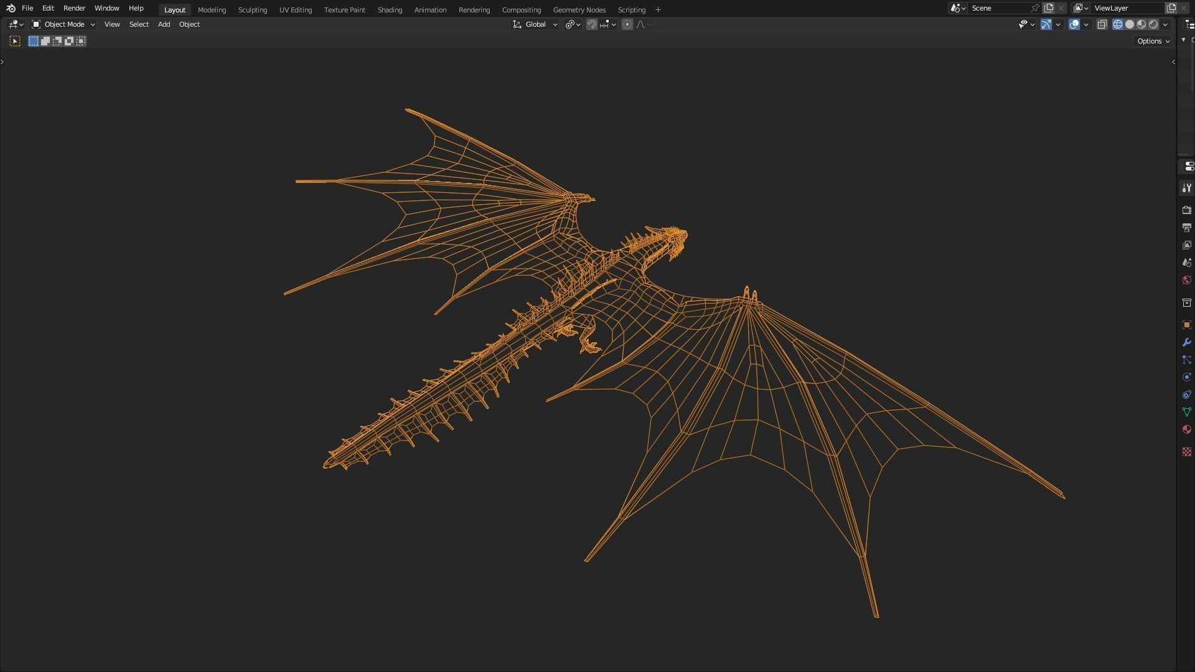This screenshot has width=1195, height=672.
Task: Switch to the Scripting workspace tab
Action: (631, 10)
